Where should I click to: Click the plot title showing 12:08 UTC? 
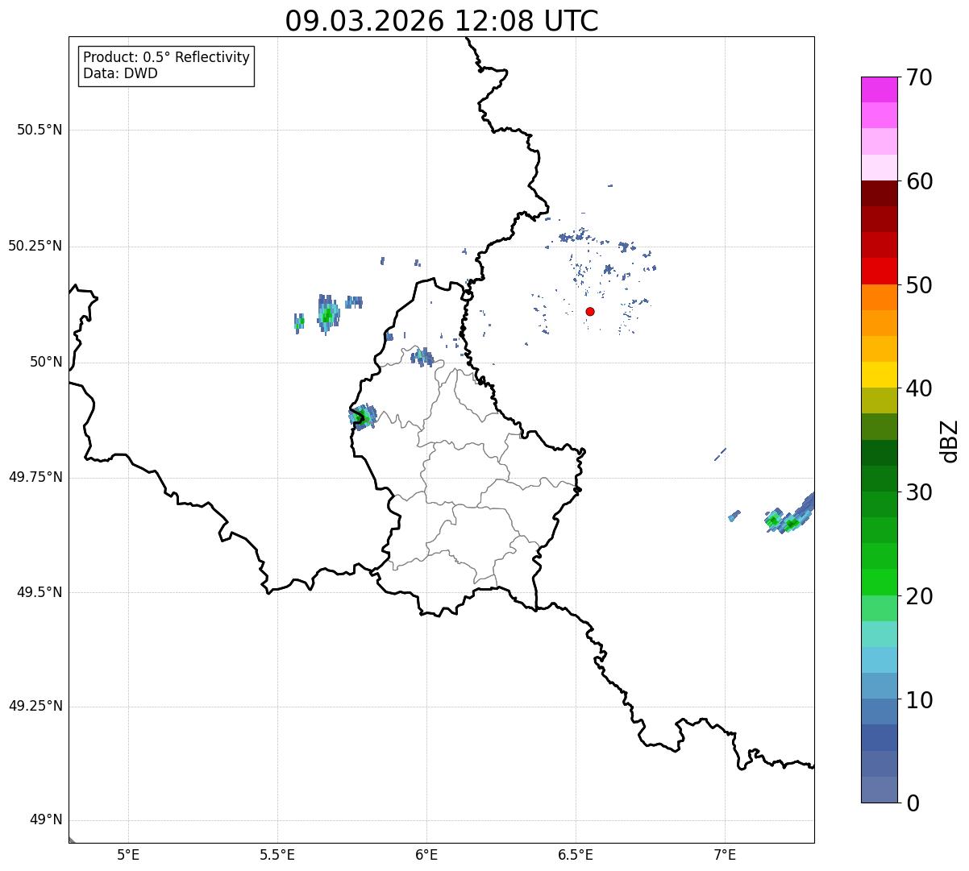click(442, 21)
